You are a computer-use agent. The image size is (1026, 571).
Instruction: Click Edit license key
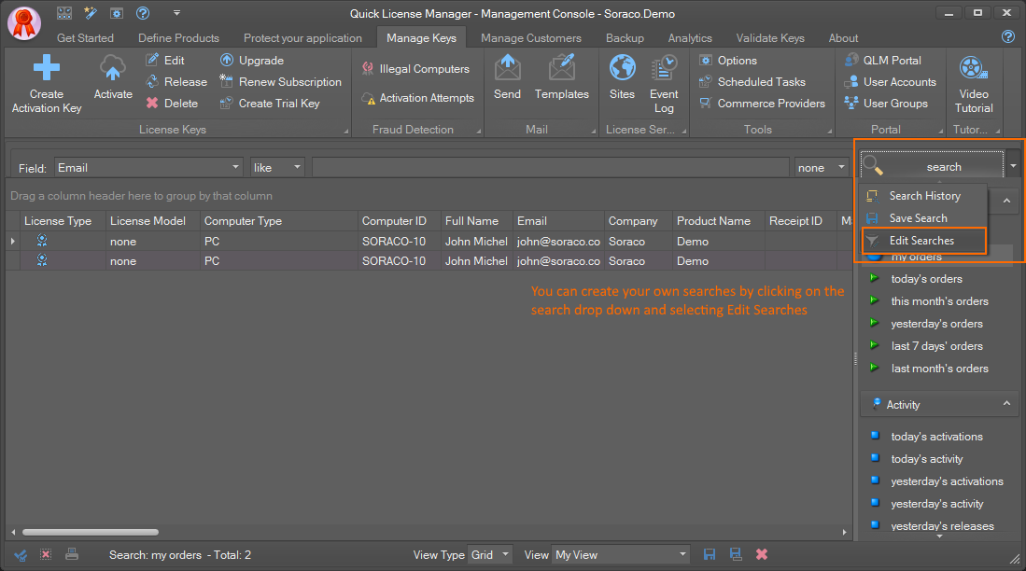point(165,60)
